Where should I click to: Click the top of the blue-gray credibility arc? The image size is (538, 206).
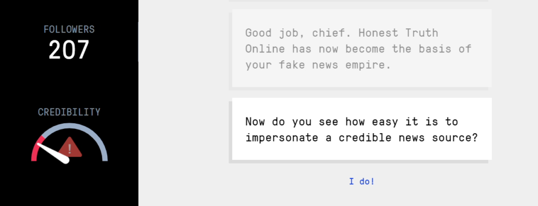[70, 126]
